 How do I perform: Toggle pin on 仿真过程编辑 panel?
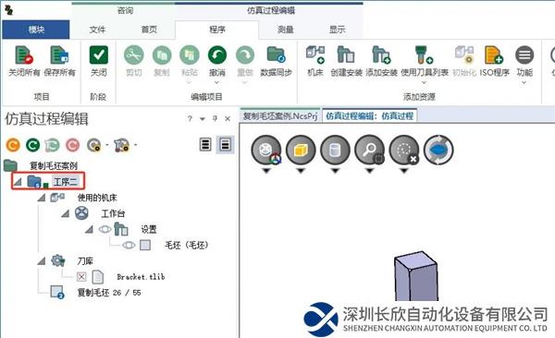tap(215, 119)
